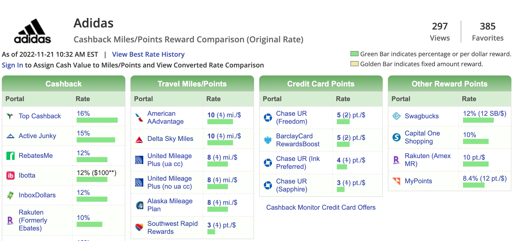Click the Southwest Rapid Rewards heart icon
The height and width of the screenshot is (241, 514).
click(139, 227)
